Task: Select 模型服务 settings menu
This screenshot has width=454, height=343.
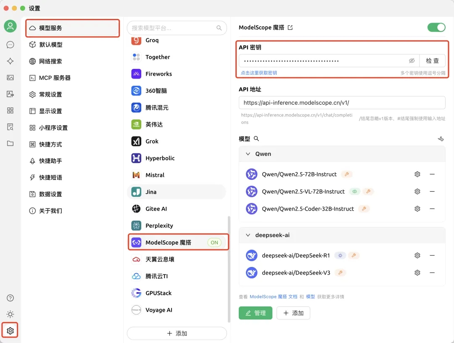Action: [72, 28]
